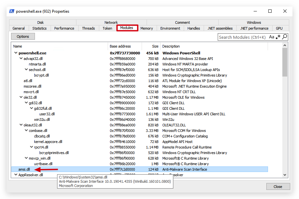Switch to the Network tab
299x199 pixels.
pos(111,22)
